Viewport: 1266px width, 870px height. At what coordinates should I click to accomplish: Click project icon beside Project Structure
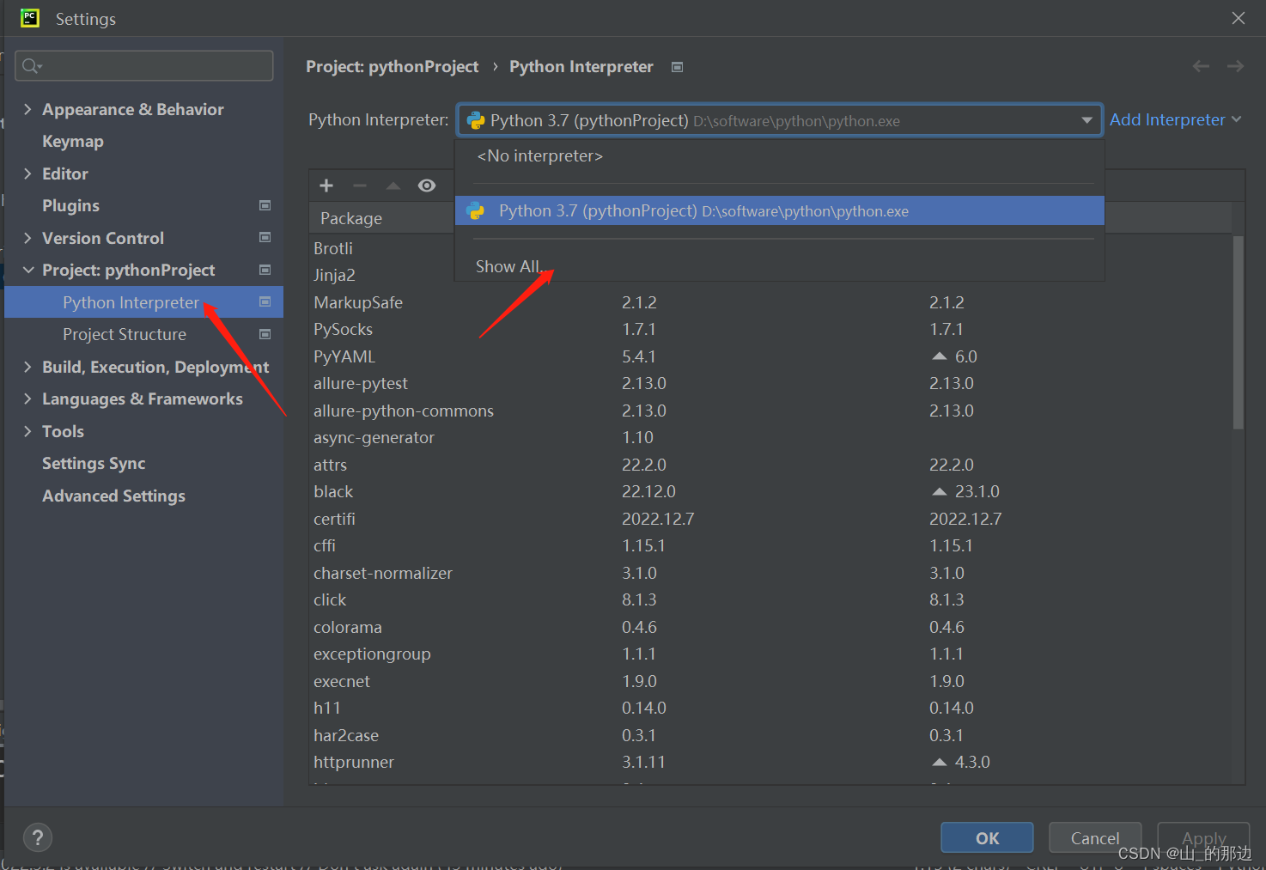pyautogui.click(x=265, y=334)
